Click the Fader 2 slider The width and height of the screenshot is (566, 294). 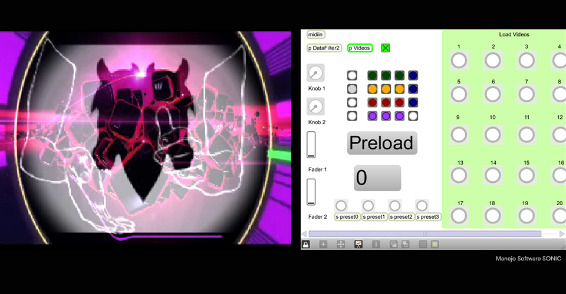click(311, 192)
